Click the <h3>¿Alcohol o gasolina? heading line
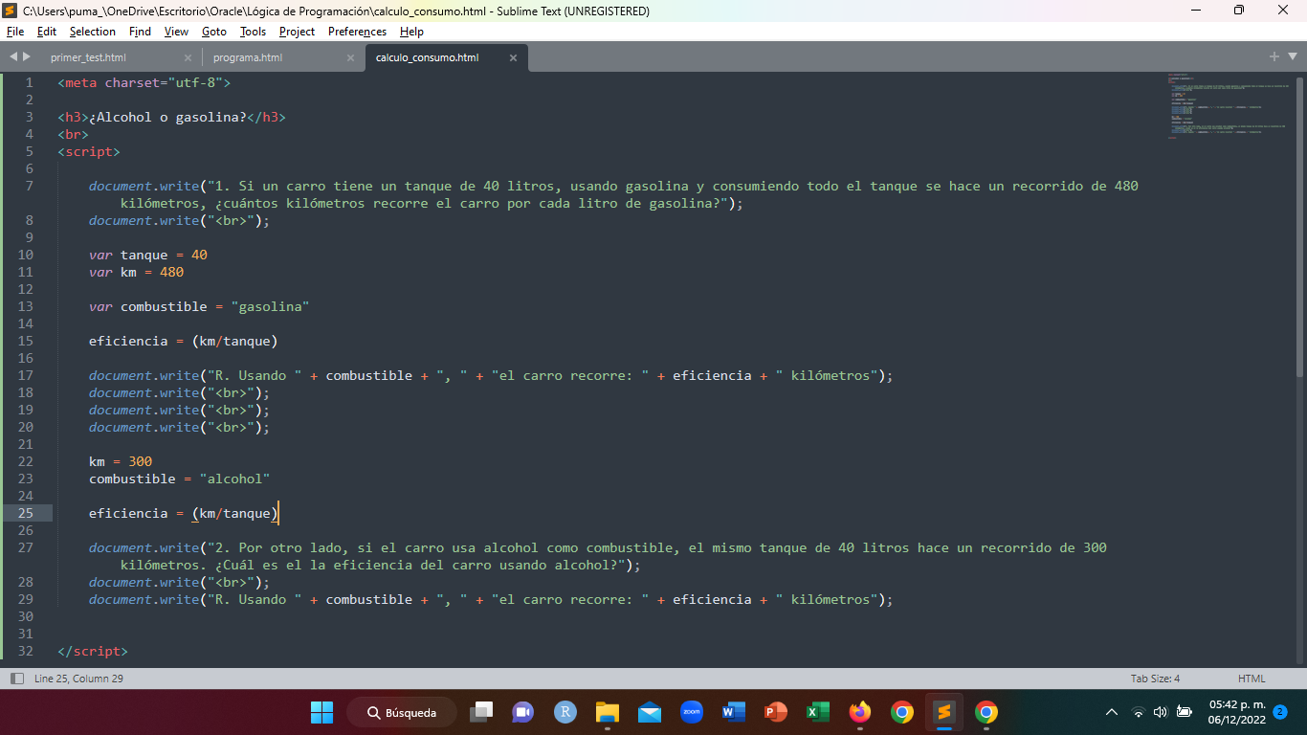This screenshot has height=735, width=1307. pyautogui.click(x=171, y=117)
